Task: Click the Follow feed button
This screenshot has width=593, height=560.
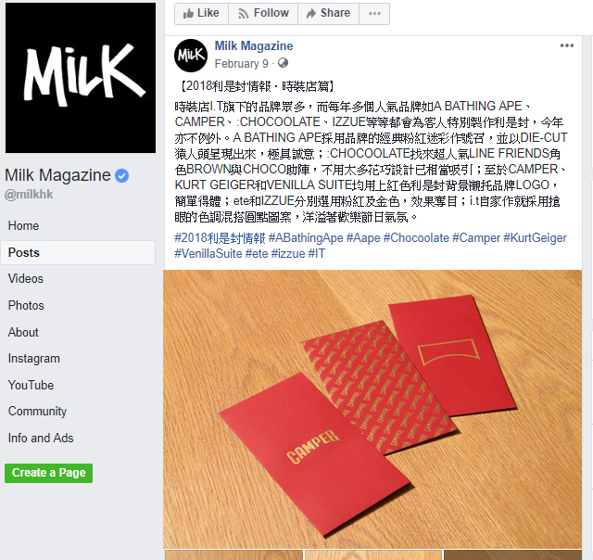Action: pyautogui.click(x=263, y=14)
